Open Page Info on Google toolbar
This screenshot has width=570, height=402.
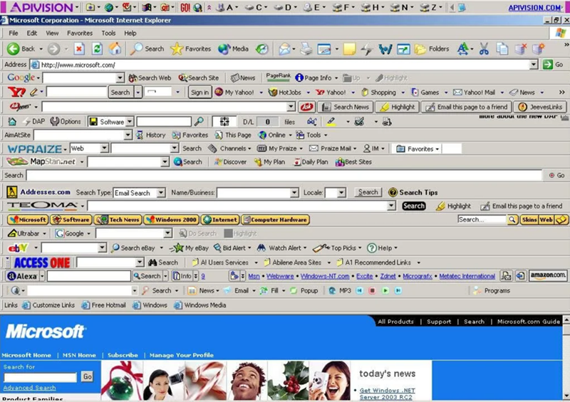(x=314, y=78)
